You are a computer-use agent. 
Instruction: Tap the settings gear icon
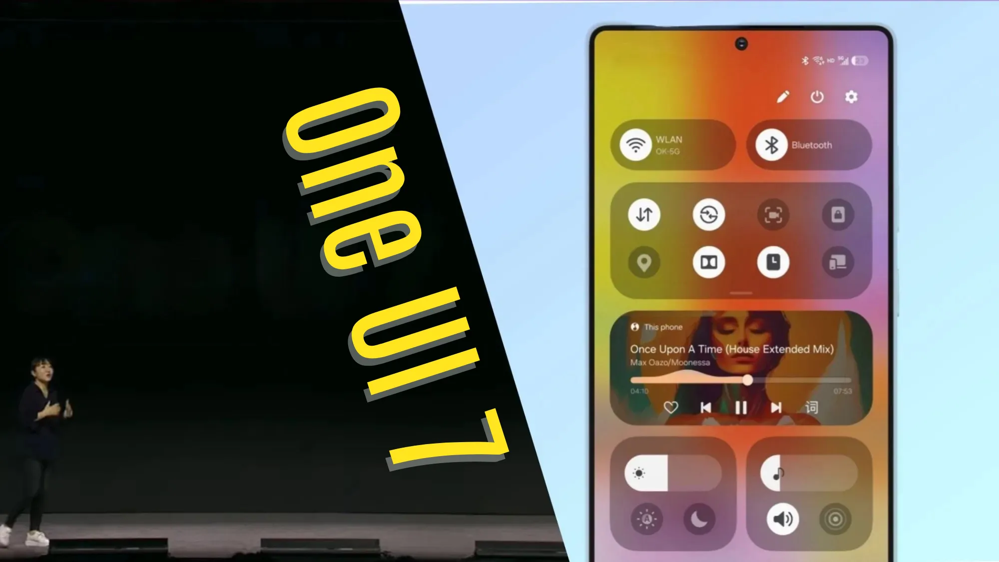coord(852,96)
